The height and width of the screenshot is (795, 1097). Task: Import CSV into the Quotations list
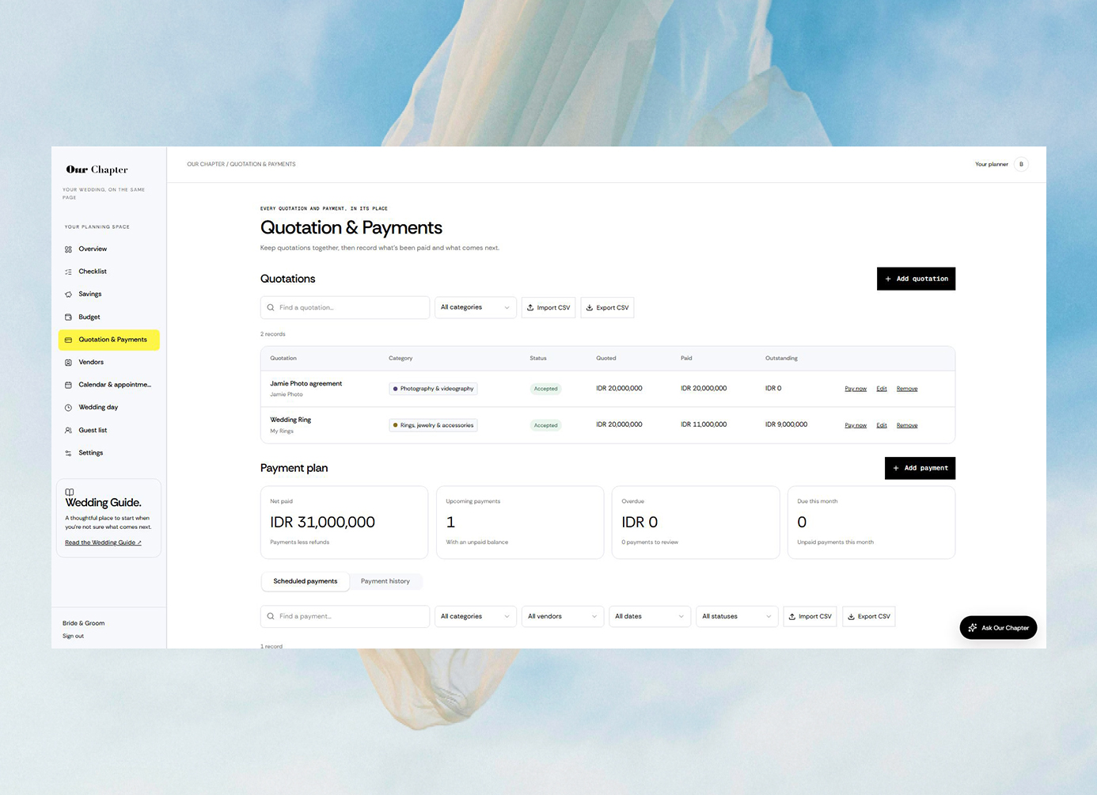(548, 308)
